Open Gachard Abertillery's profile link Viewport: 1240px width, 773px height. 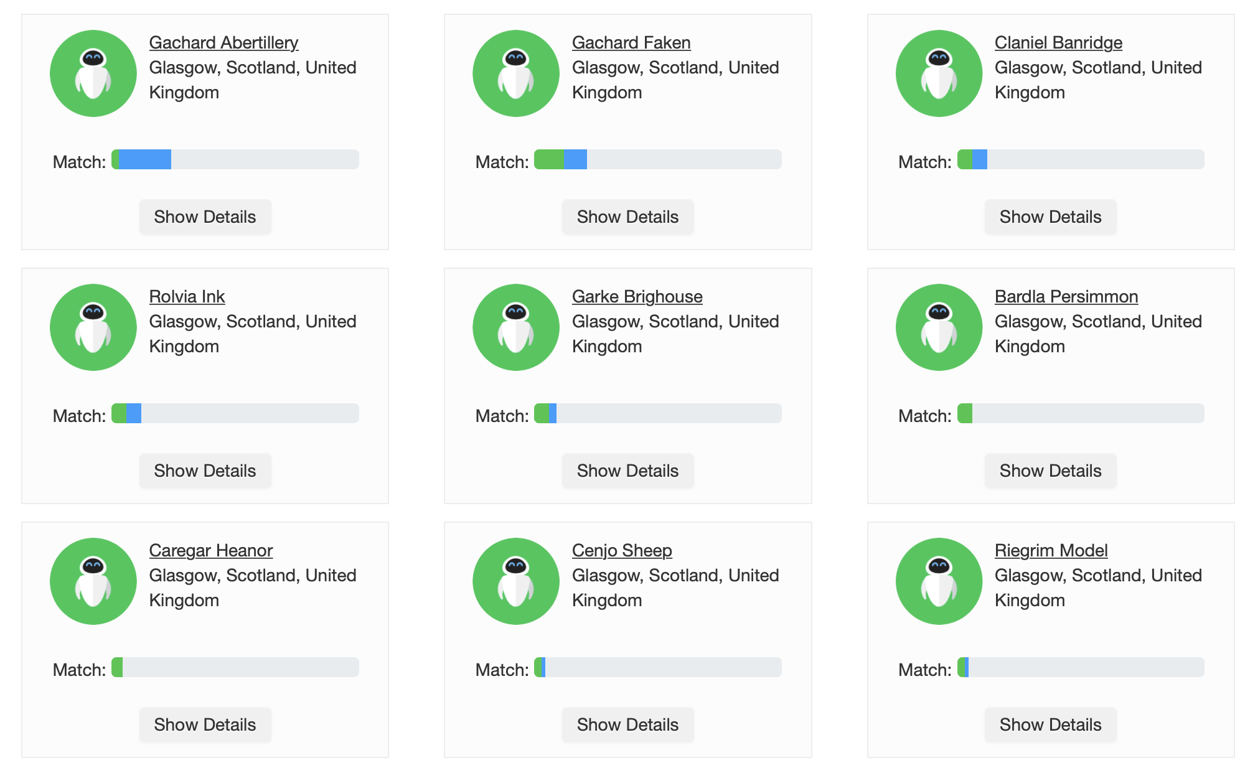coord(223,42)
